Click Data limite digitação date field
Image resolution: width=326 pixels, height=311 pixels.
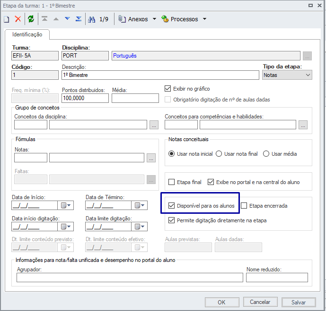[x=108, y=227]
